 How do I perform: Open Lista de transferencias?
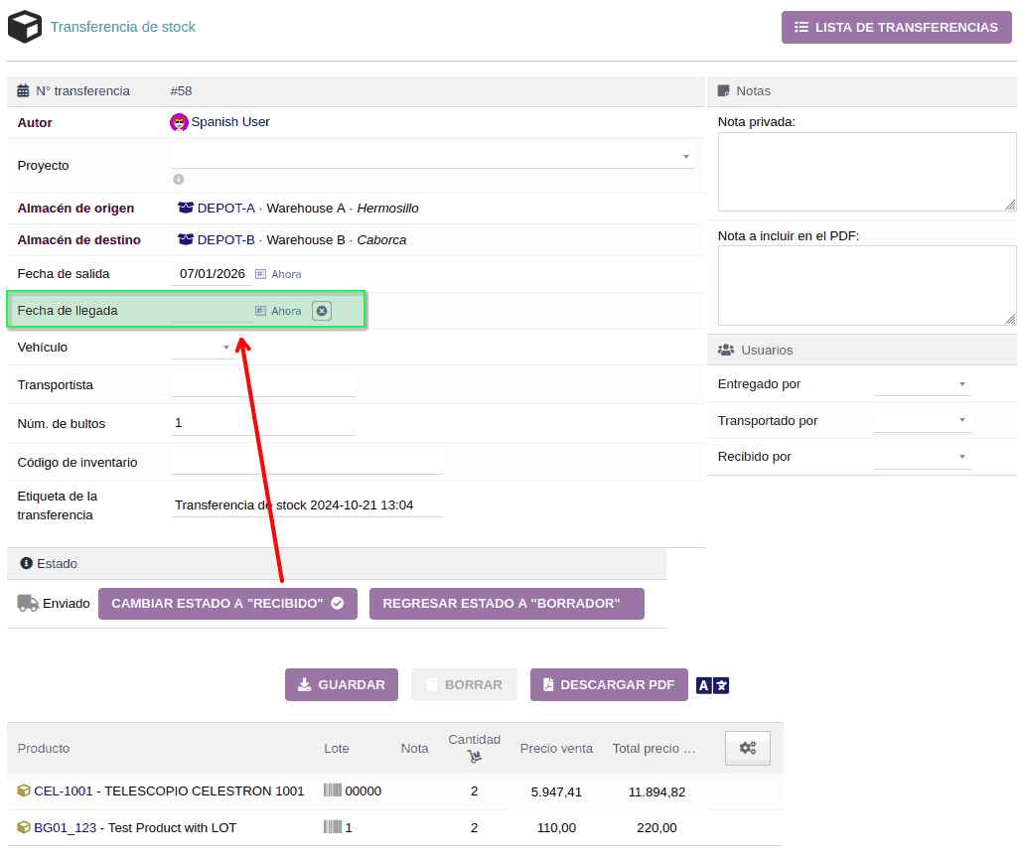tap(896, 28)
